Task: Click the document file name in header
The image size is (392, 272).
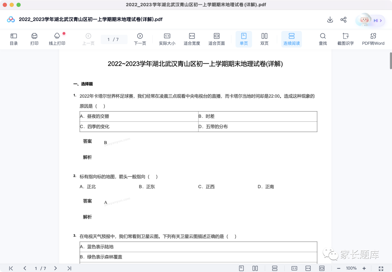Action: 91,19
